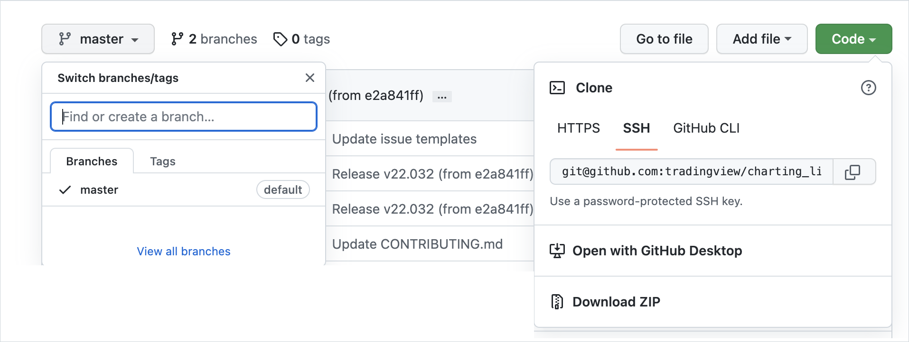Open View all branches link
The image size is (909, 342).
tap(184, 252)
